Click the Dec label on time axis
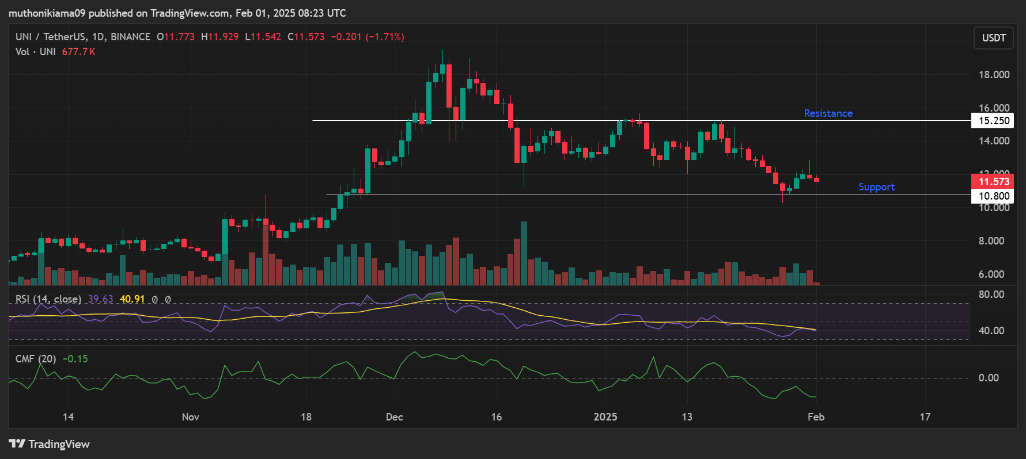 395,417
